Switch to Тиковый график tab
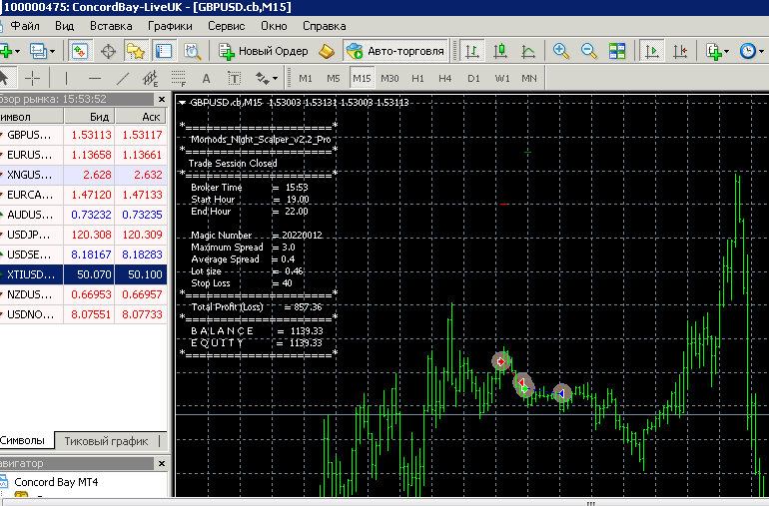Viewport: 769px width, 506px height. pos(106,441)
